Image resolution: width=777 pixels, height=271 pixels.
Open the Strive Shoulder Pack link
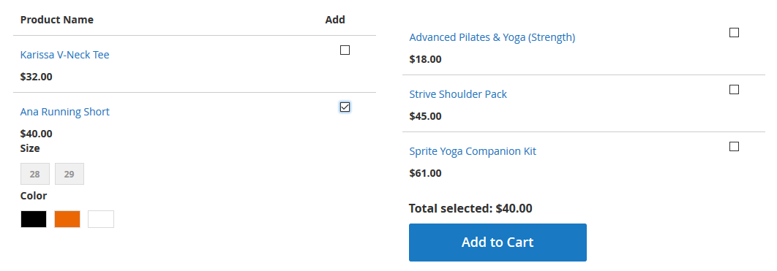coord(458,94)
